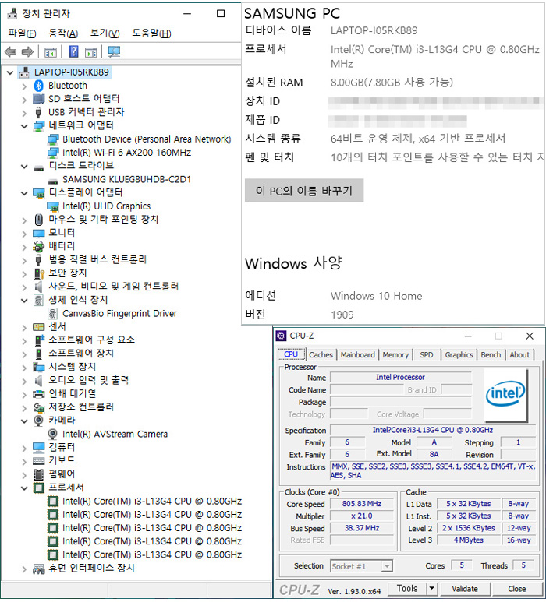Switch to the Caches tab in CPU-Z
The width and height of the screenshot is (546, 602).
click(x=321, y=355)
